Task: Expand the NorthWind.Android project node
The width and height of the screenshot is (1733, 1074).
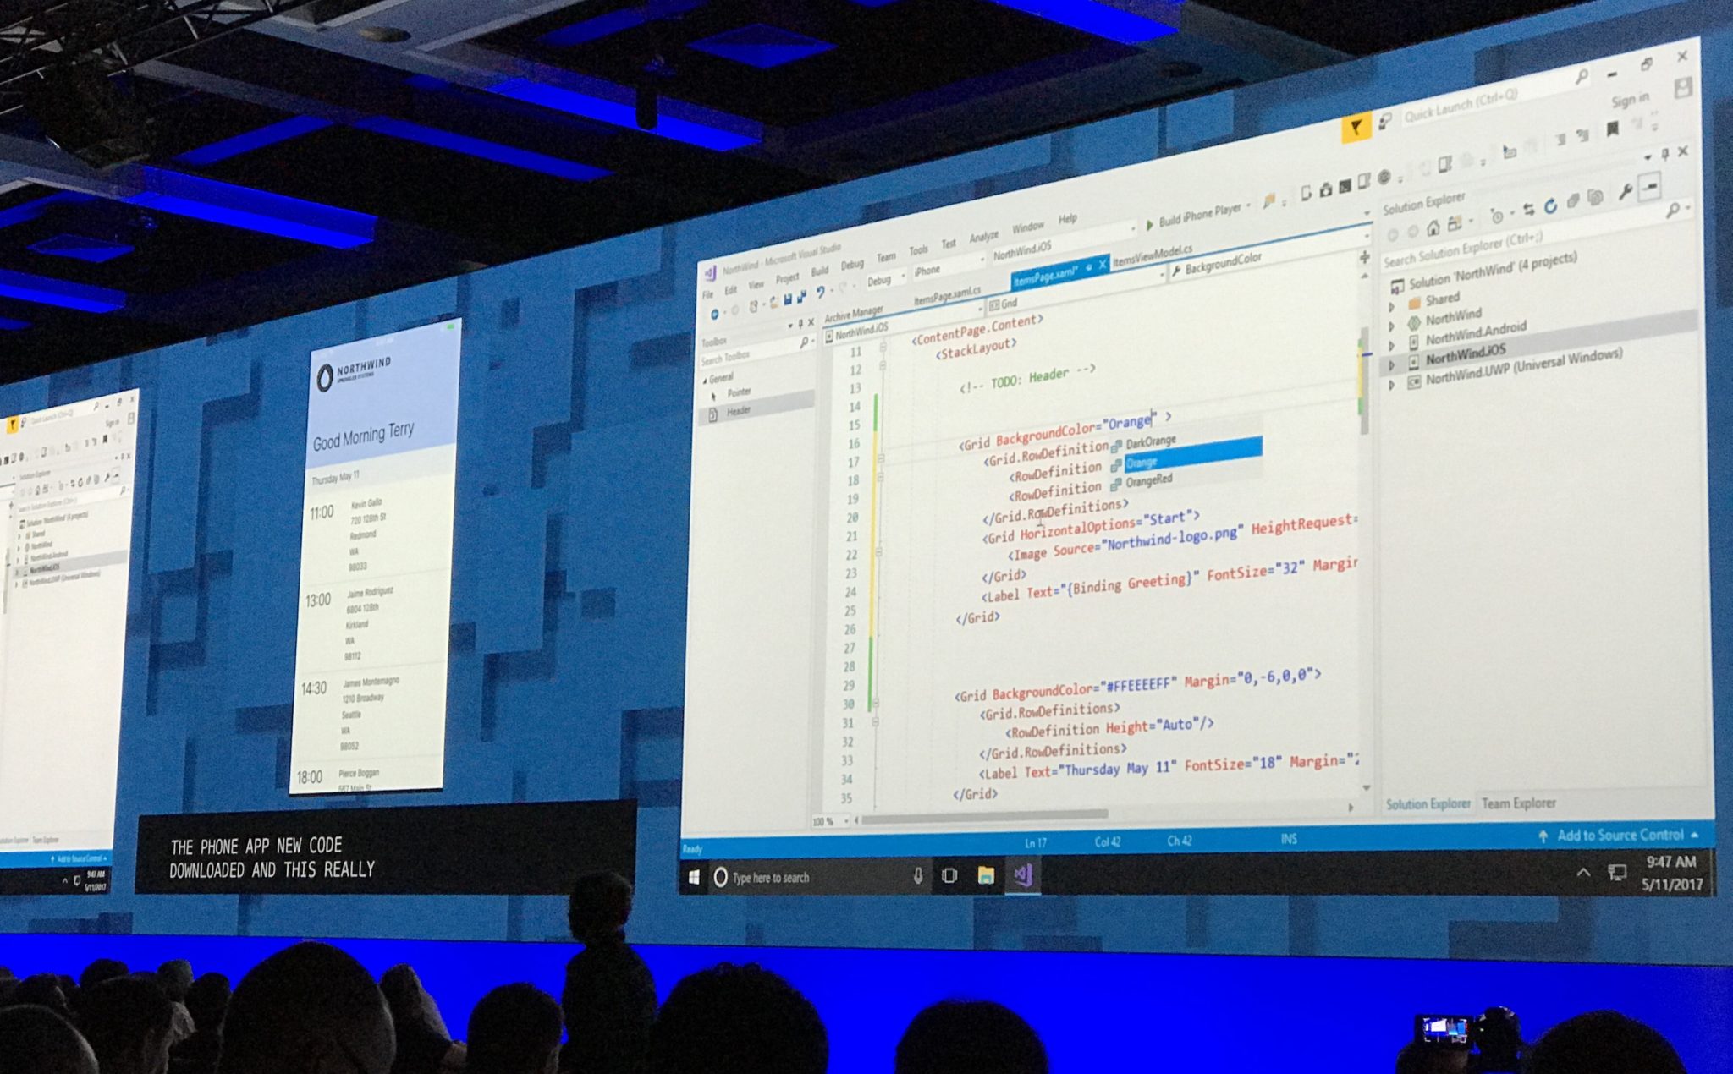Action: point(1391,346)
